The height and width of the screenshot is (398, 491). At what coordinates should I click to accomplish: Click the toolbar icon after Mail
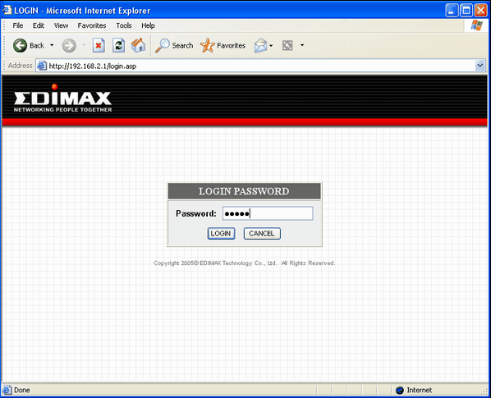(x=287, y=46)
